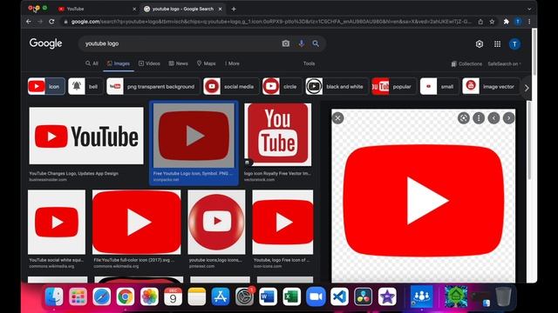Select the popular filter chip
558x313 pixels.
click(394, 86)
